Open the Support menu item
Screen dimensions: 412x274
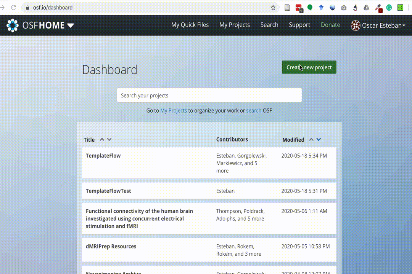pyautogui.click(x=299, y=25)
